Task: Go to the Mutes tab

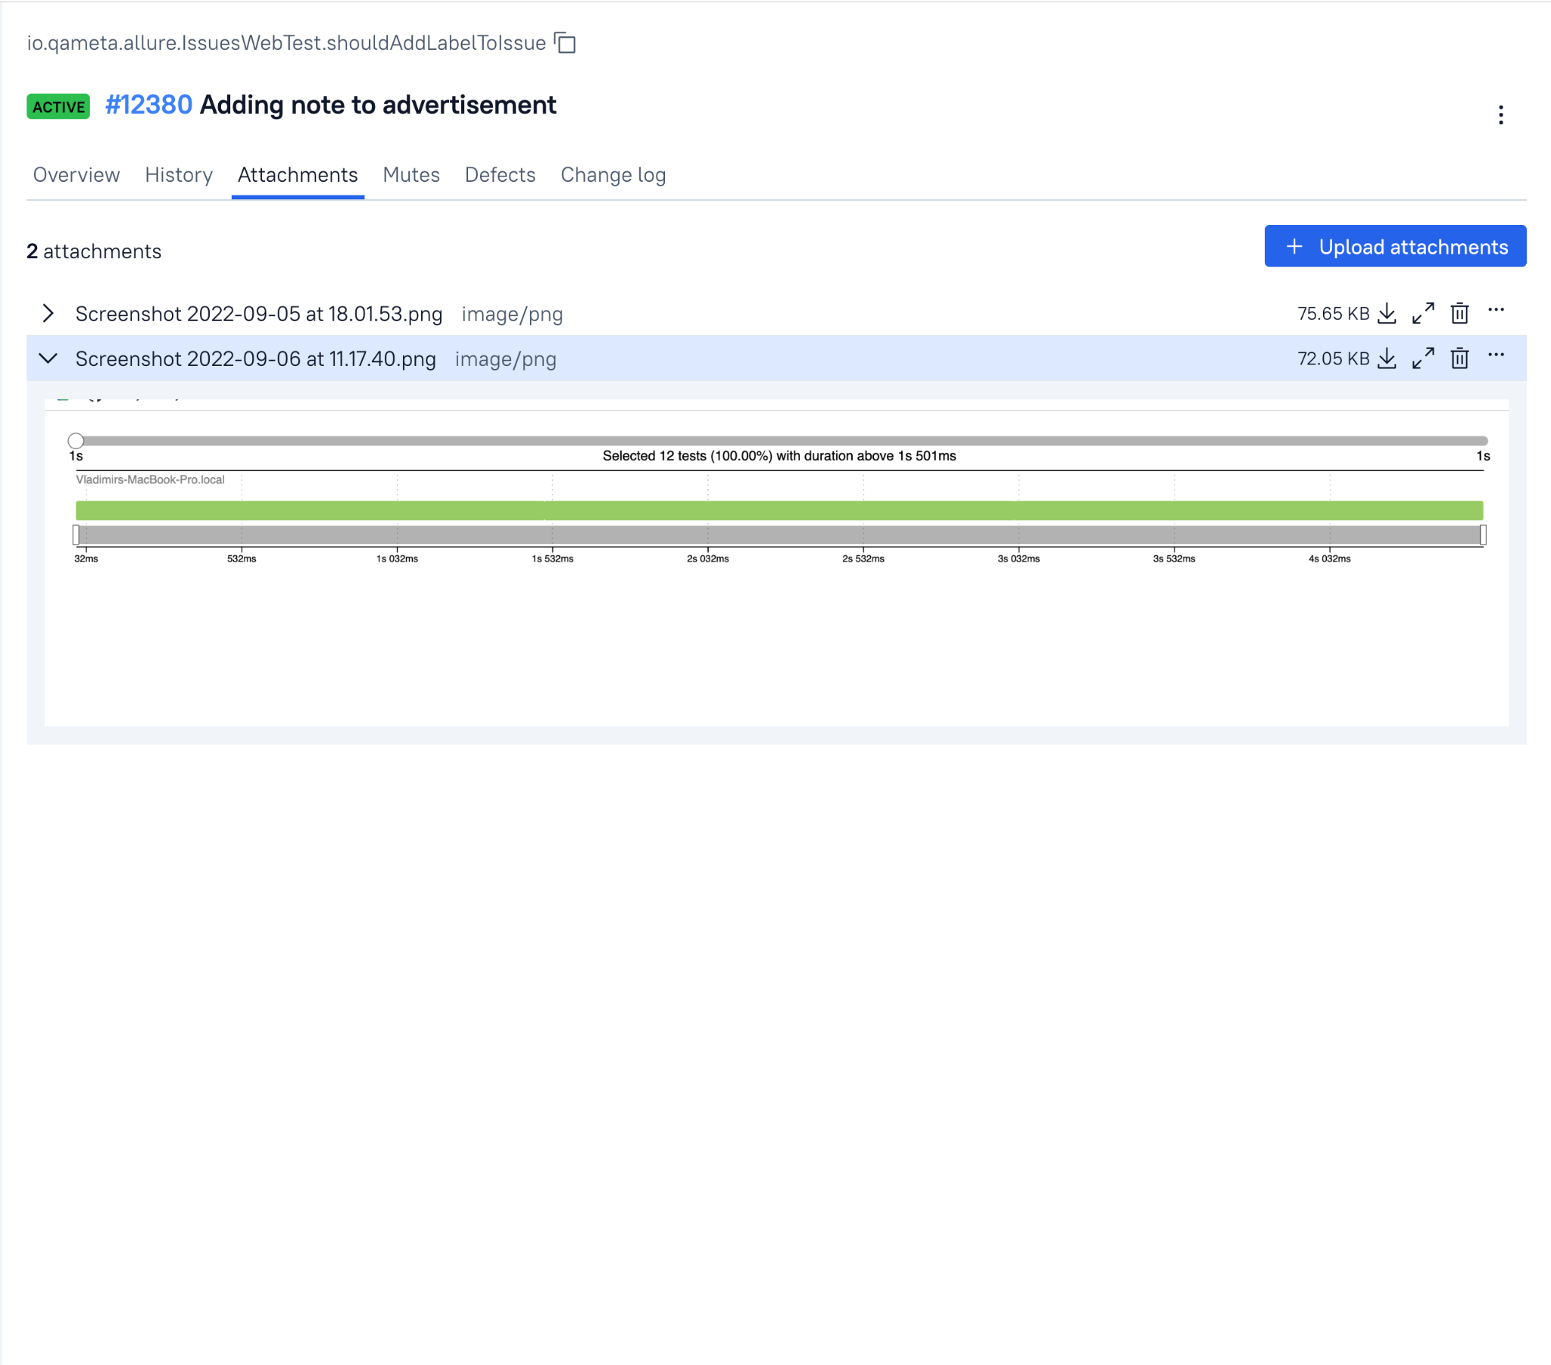Action: [x=410, y=175]
